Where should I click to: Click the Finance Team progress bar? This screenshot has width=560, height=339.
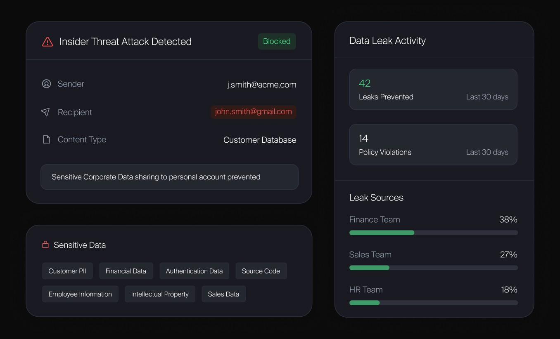tap(434, 233)
